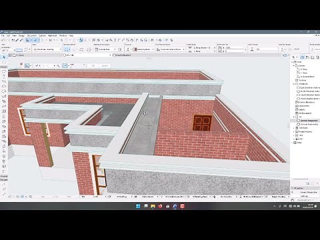This screenshot has width=320, height=240.
Task: Open the Publisher Sets in Navigator
Action: pos(318,57)
